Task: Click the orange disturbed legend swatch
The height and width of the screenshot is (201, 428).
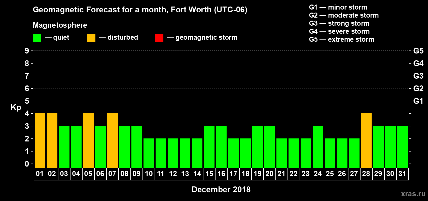Action: click(91, 38)
